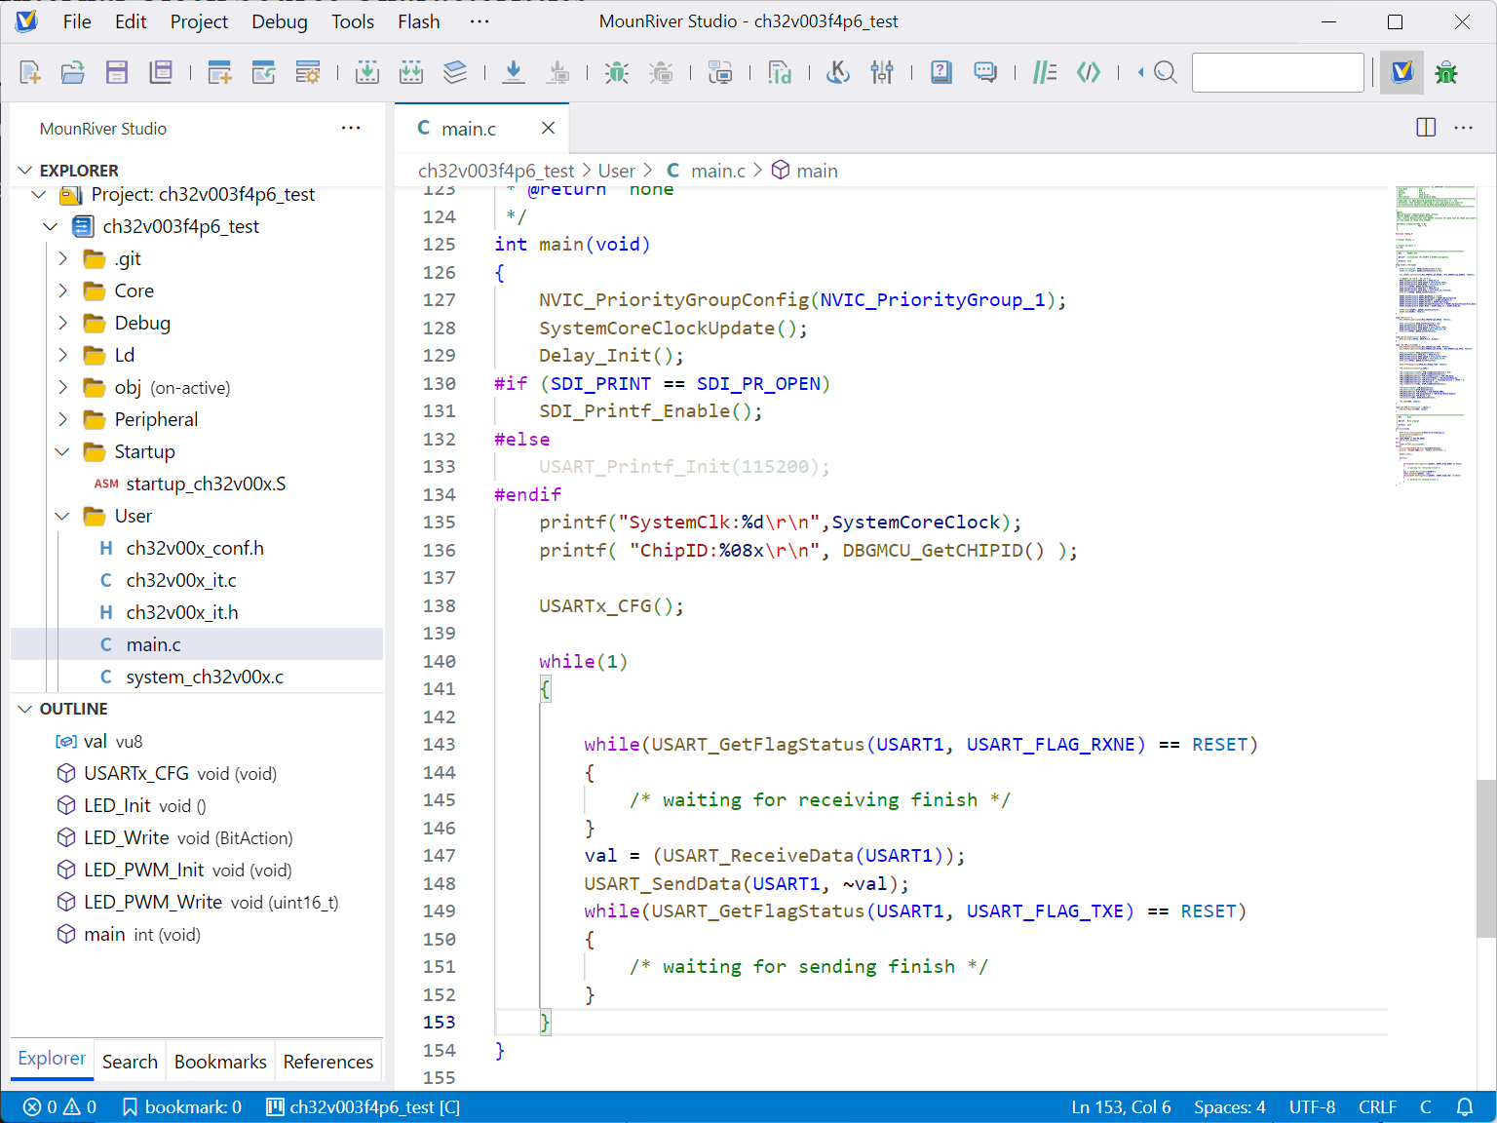1497x1123 pixels.
Task: Click the Save All toolbar icon
Action: tap(161, 72)
